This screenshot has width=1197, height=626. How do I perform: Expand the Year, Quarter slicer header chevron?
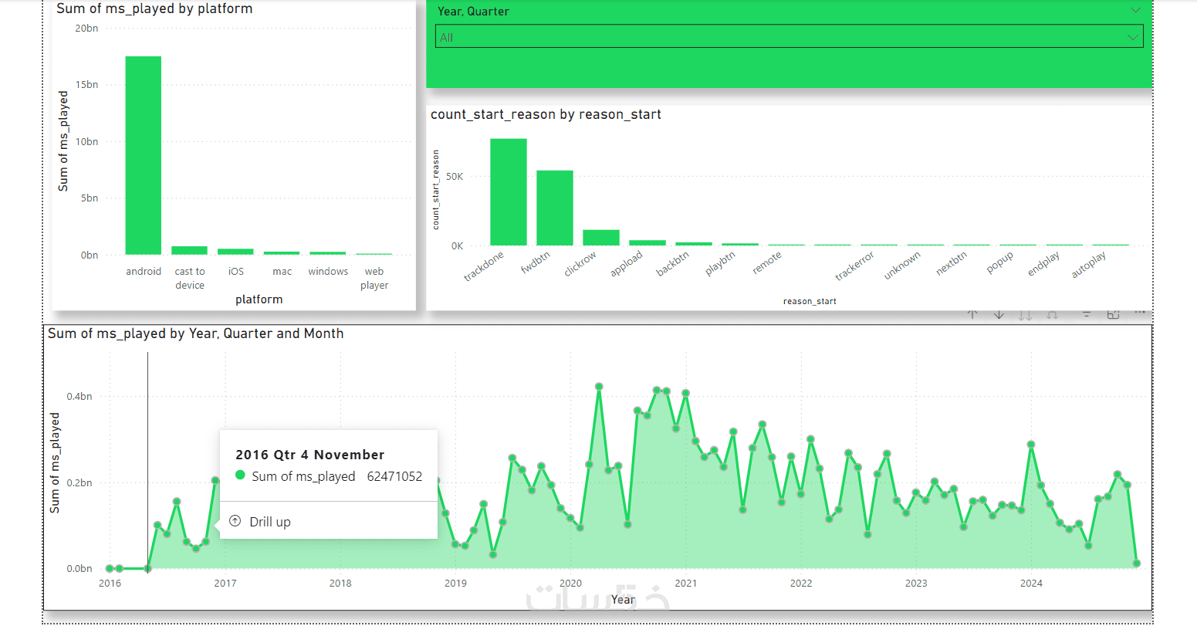(1135, 10)
